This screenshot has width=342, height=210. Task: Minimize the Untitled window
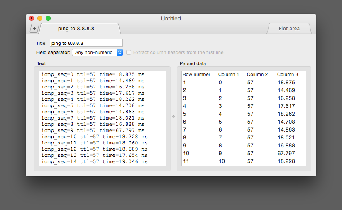(x=40, y=18)
